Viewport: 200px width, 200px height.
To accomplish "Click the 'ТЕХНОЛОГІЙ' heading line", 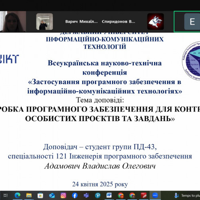I will [105, 47].
